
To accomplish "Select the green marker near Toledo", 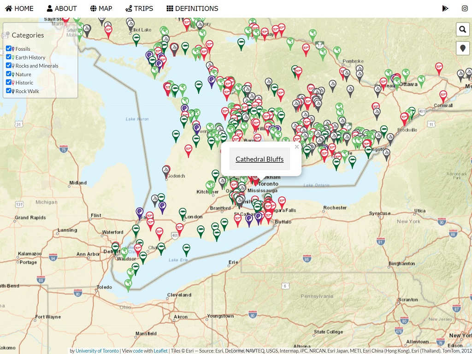I will tap(128, 284).
